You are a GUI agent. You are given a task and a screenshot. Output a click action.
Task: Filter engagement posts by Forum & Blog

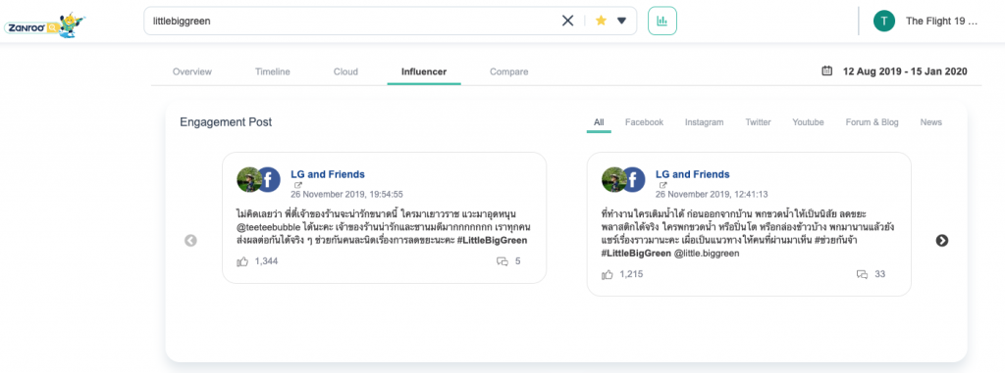pyautogui.click(x=872, y=122)
